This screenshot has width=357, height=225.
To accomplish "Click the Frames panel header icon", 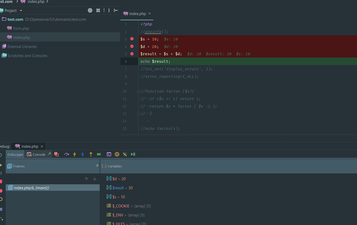I will pyautogui.click(x=10, y=166).
